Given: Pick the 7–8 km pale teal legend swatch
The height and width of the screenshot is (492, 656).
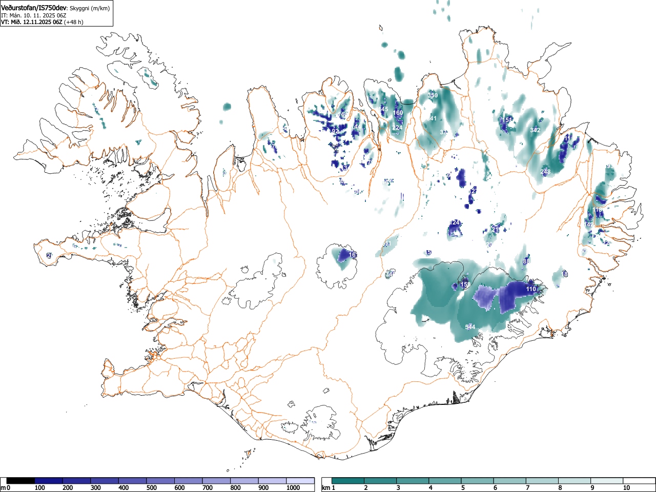Looking at the screenshot, I should 542,481.
